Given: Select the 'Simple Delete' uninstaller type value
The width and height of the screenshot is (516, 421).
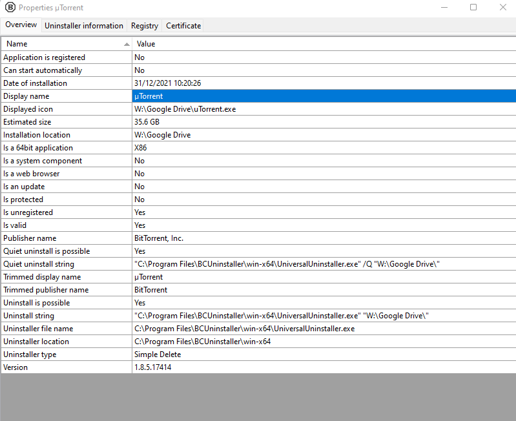Looking at the screenshot, I should [324, 354].
